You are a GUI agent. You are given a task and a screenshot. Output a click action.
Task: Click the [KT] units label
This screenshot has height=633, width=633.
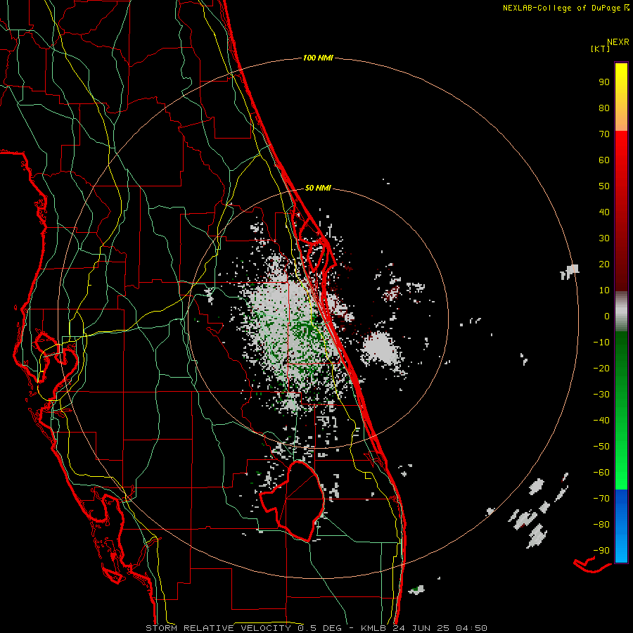pyautogui.click(x=601, y=49)
